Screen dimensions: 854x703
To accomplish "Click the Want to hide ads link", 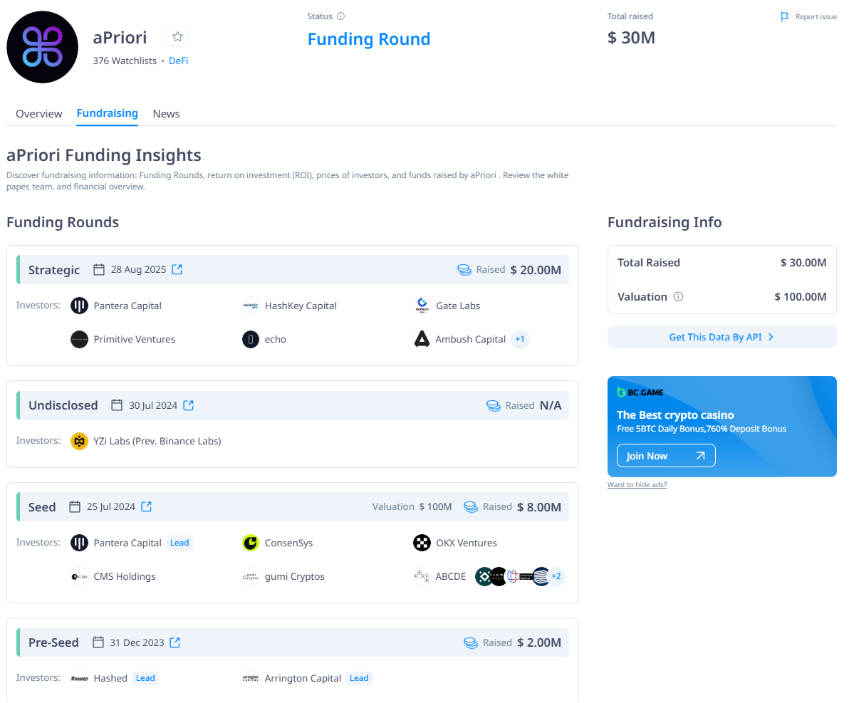I will pos(637,484).
